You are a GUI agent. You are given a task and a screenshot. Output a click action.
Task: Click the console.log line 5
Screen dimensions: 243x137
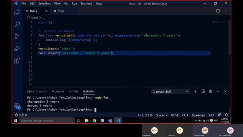[71, 40]
